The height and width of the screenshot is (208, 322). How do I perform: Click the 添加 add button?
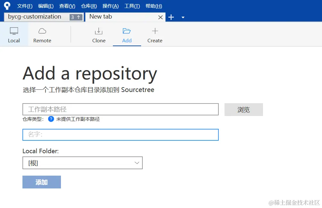tap(42, 182)
